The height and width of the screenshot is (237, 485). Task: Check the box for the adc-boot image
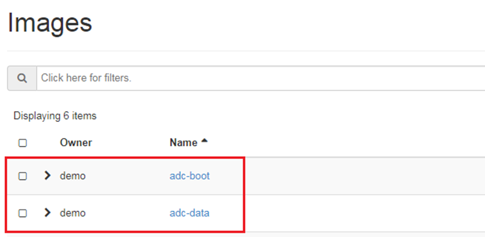click(x=23, y=176)
